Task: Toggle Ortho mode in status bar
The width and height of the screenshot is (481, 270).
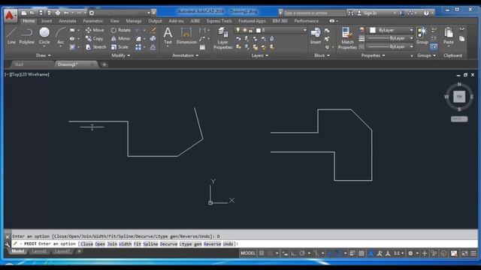Action: tap(294, 253)
